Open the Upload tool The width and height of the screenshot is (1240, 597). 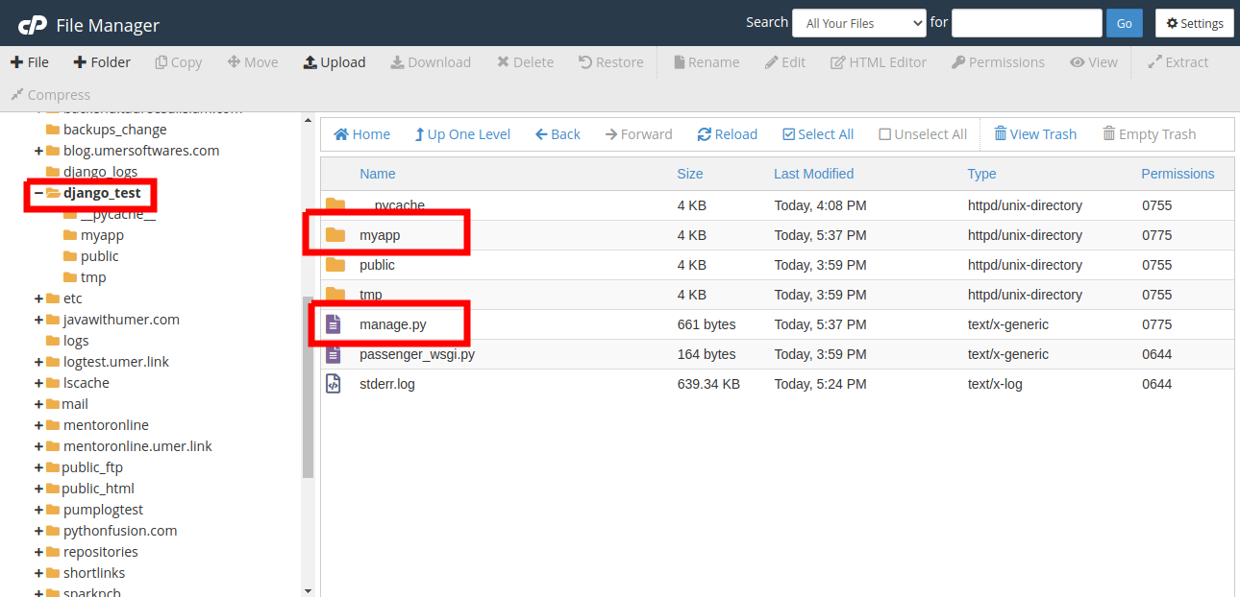335,61
